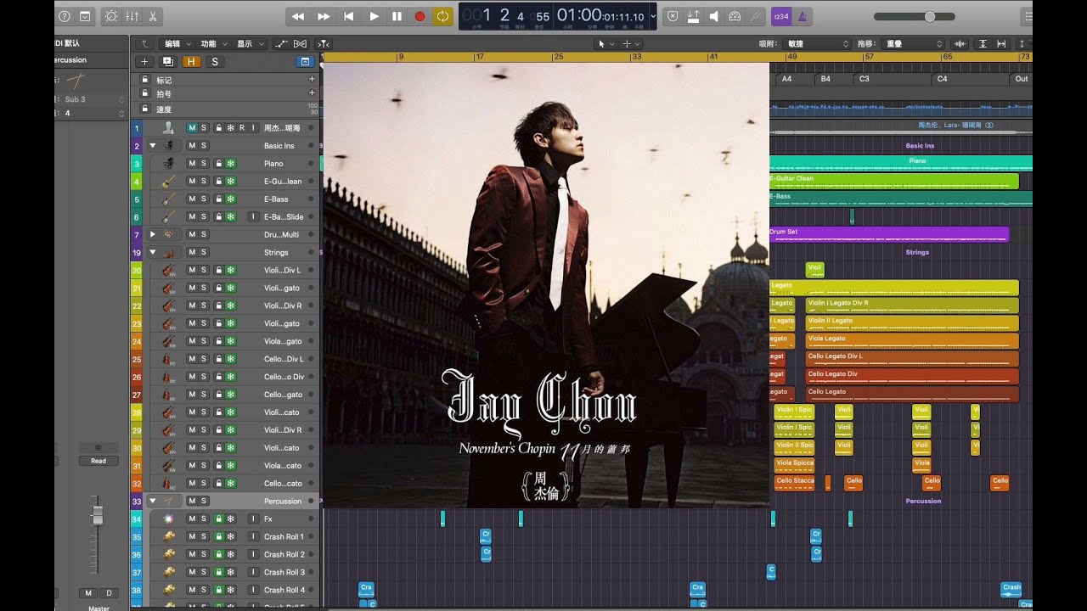Click the Piano track instrument icon
The image size is (1087, 611).
[169, 163]
